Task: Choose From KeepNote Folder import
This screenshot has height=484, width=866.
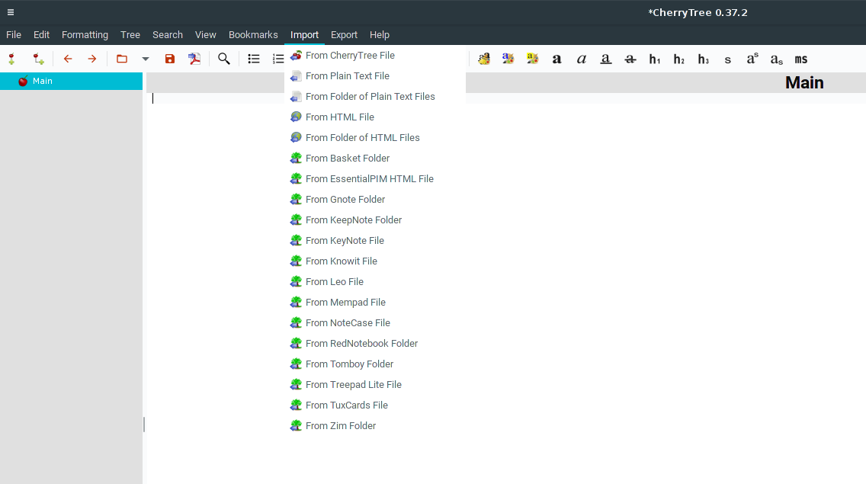Action: tap(375, 220)
